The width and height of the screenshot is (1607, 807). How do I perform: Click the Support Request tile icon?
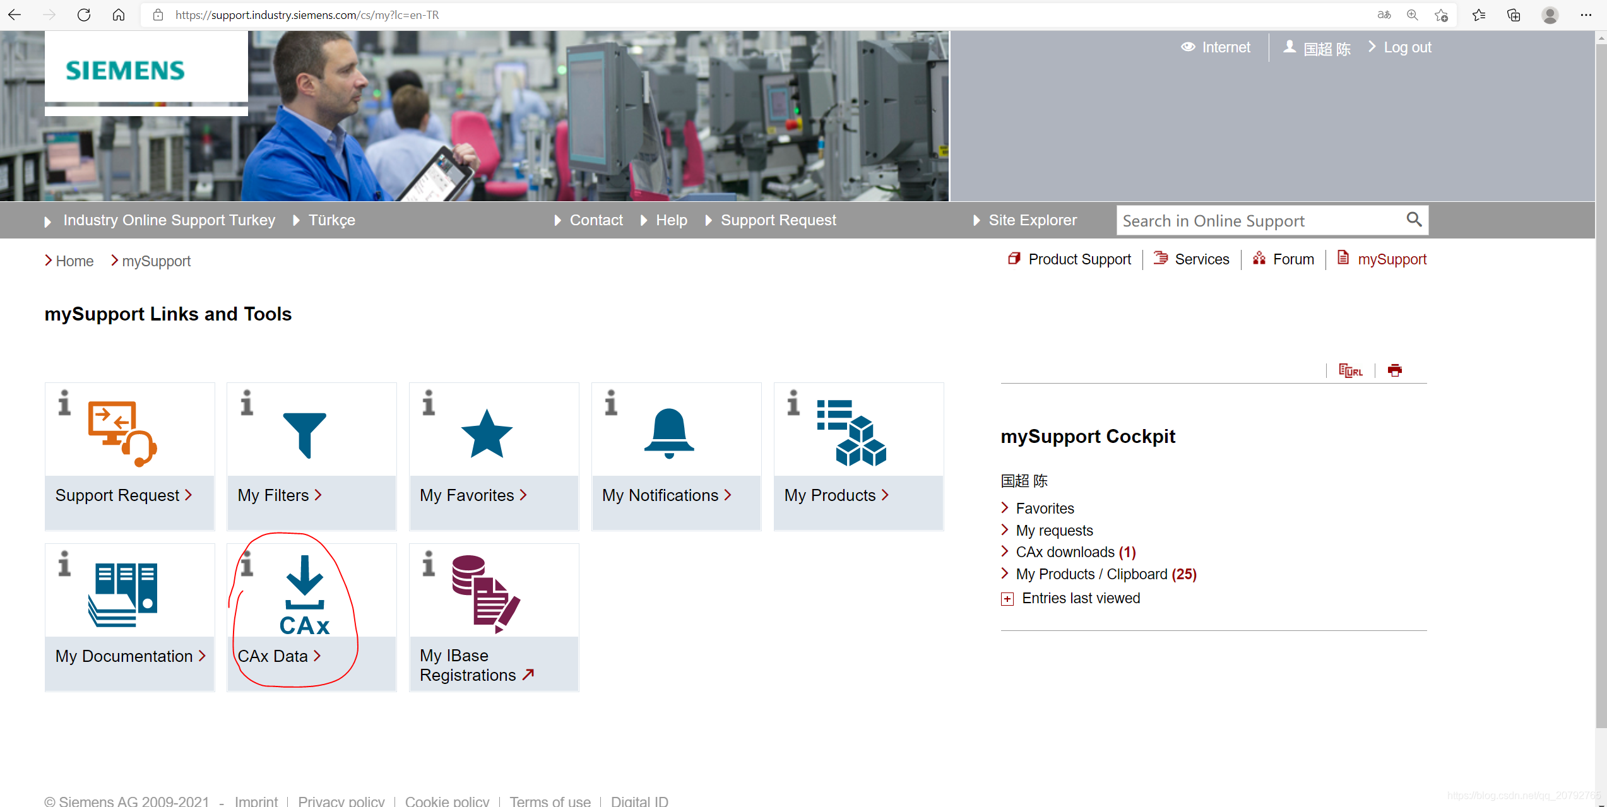point(122,433)
